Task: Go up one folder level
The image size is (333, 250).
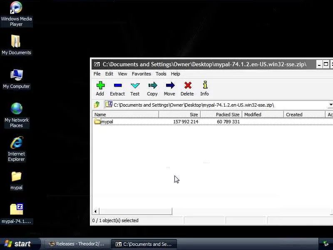Action: pyautogui.click(x=97, y=105)
